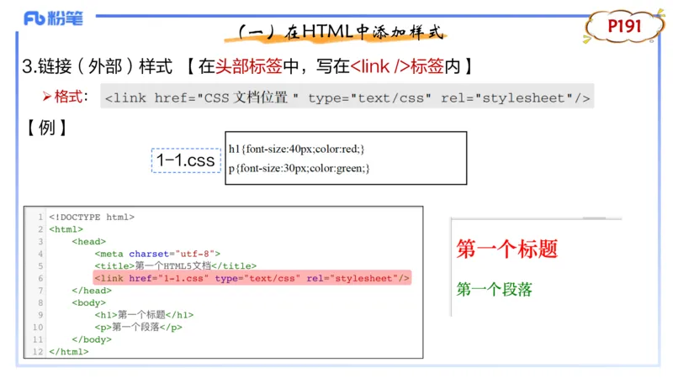Image resolution: width=673 pixels, height=378 pixels.
Task: Select the slide title 在HTML中添加样式
Action: tap(338, 32)
